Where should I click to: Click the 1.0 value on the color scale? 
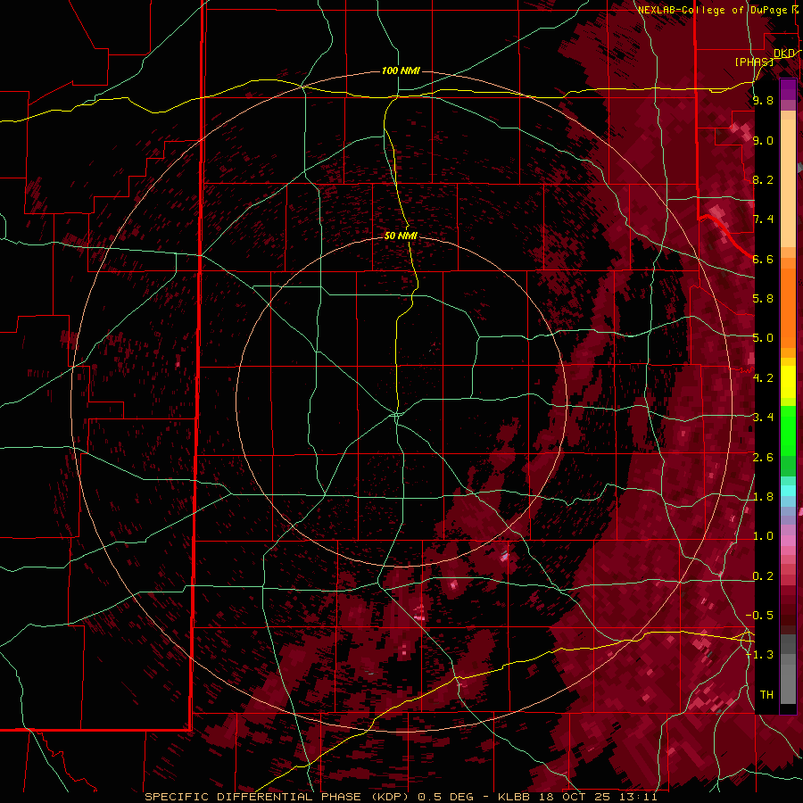(763, 536)
